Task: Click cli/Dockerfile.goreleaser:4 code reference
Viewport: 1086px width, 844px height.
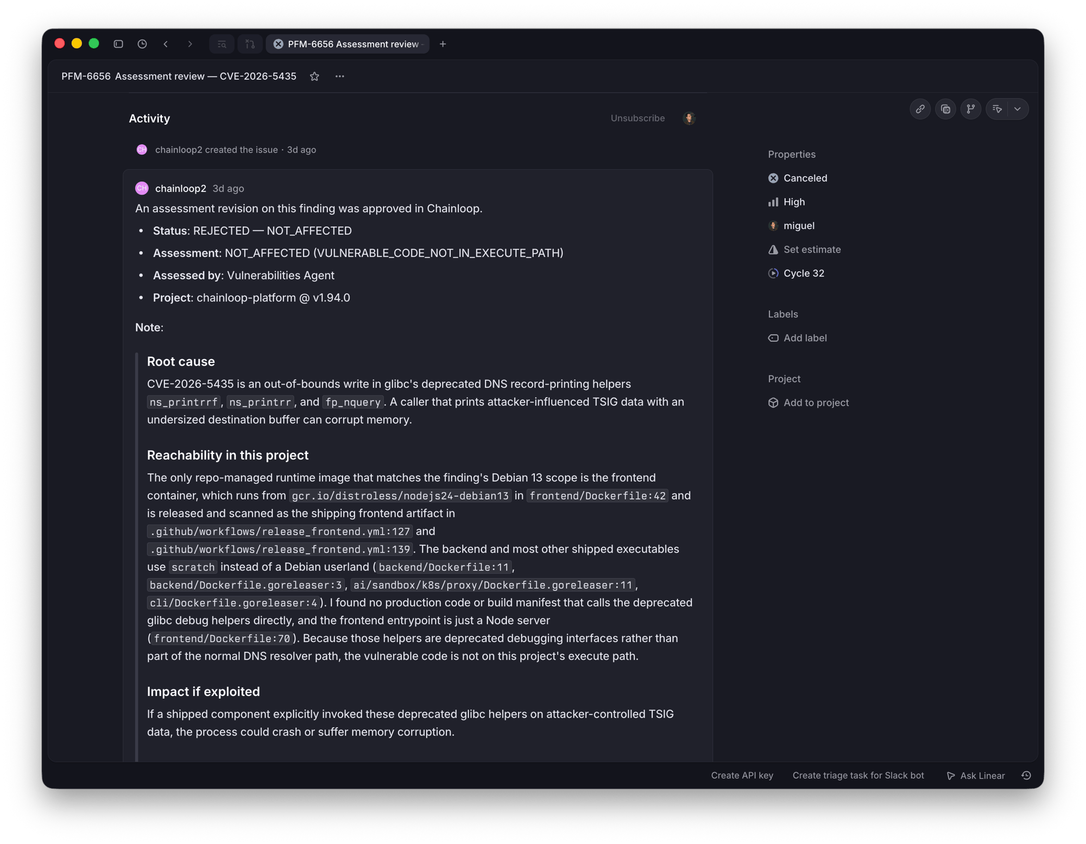Action: (x=233, y=604)
